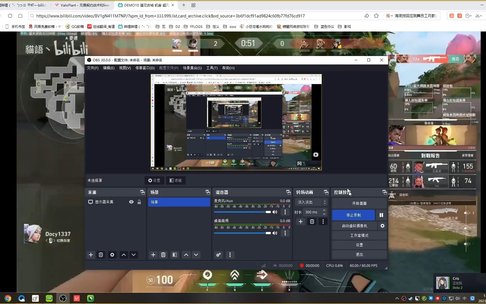Open the 场景集合(S) menu in OBS

click(192, 68)
